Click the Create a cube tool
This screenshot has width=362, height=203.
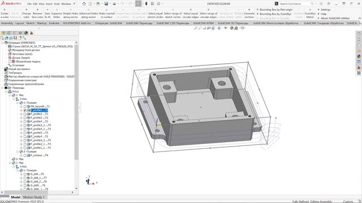click(x=5, y=14)
